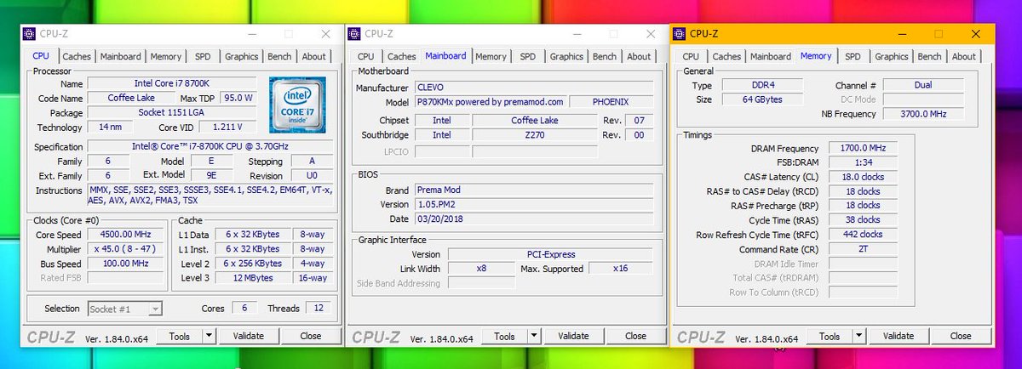Click the NB Frequency value 3700.0 MHz
The height and width of the screenshot is (369, 1022).
point(924,114)
